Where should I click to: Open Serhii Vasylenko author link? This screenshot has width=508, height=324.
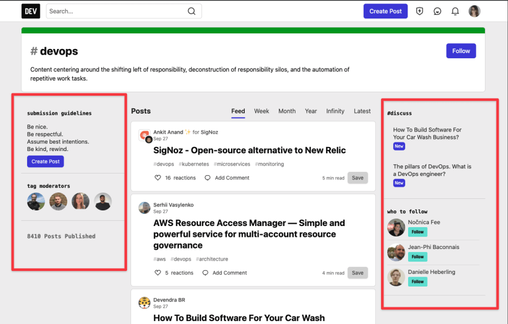click(x=173, y=205)
